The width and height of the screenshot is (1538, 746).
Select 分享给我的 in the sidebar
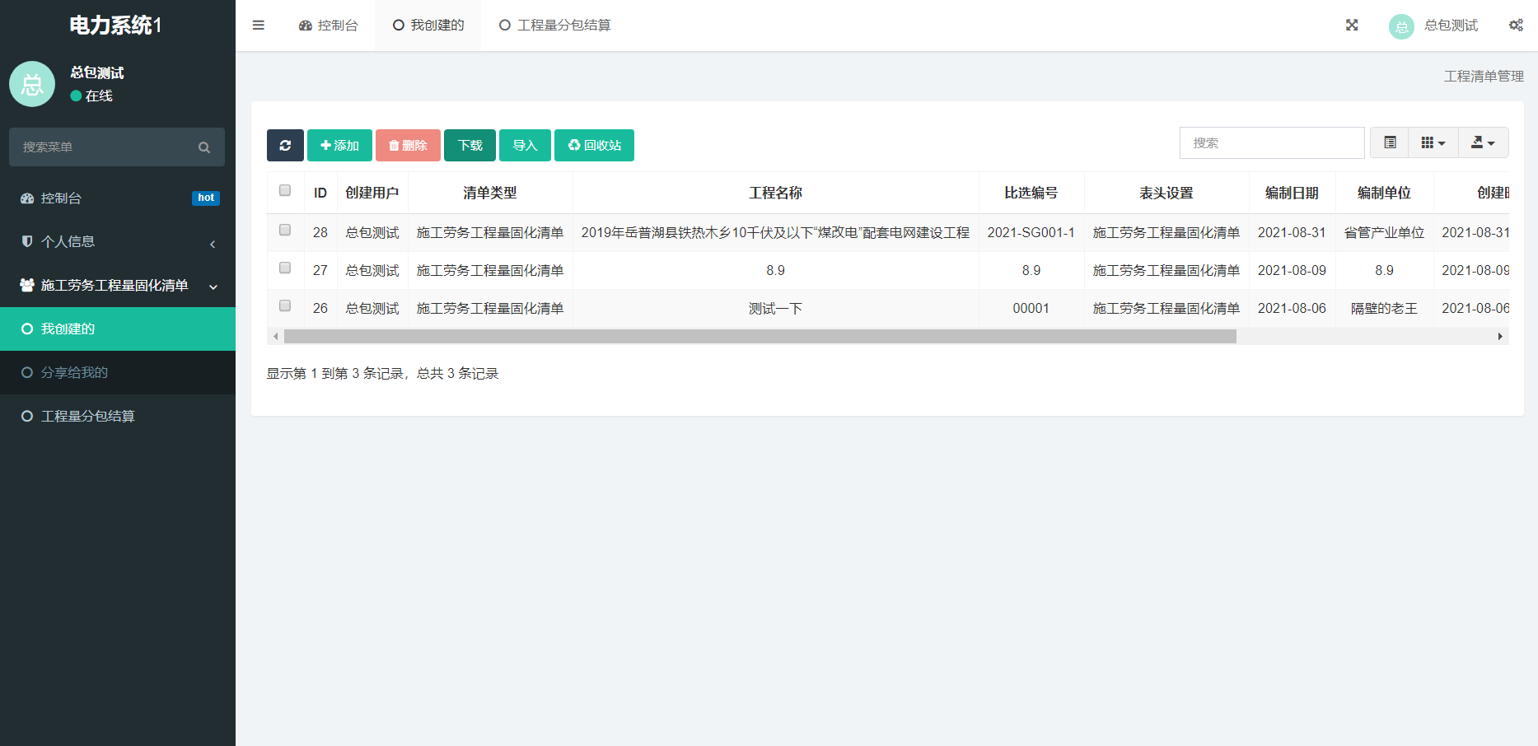click(x=118, y=373)
